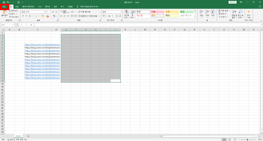263x141 pixels.
Task: Open 지우기 clear dropdown
Action: [223, 17]
